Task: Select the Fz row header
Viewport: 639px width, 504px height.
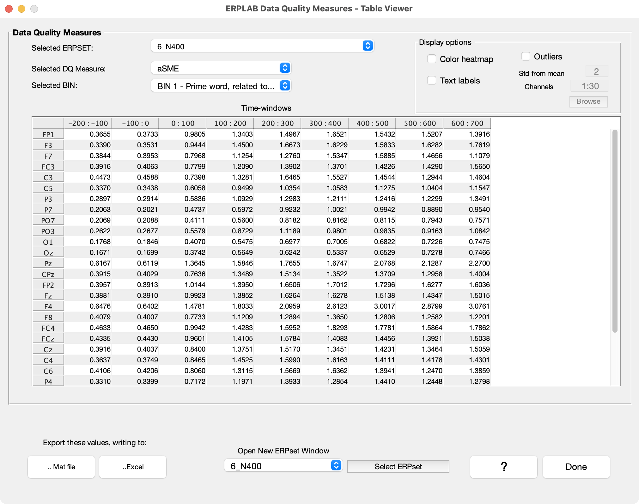Action: pyautogui.click(x=48, y=296)
